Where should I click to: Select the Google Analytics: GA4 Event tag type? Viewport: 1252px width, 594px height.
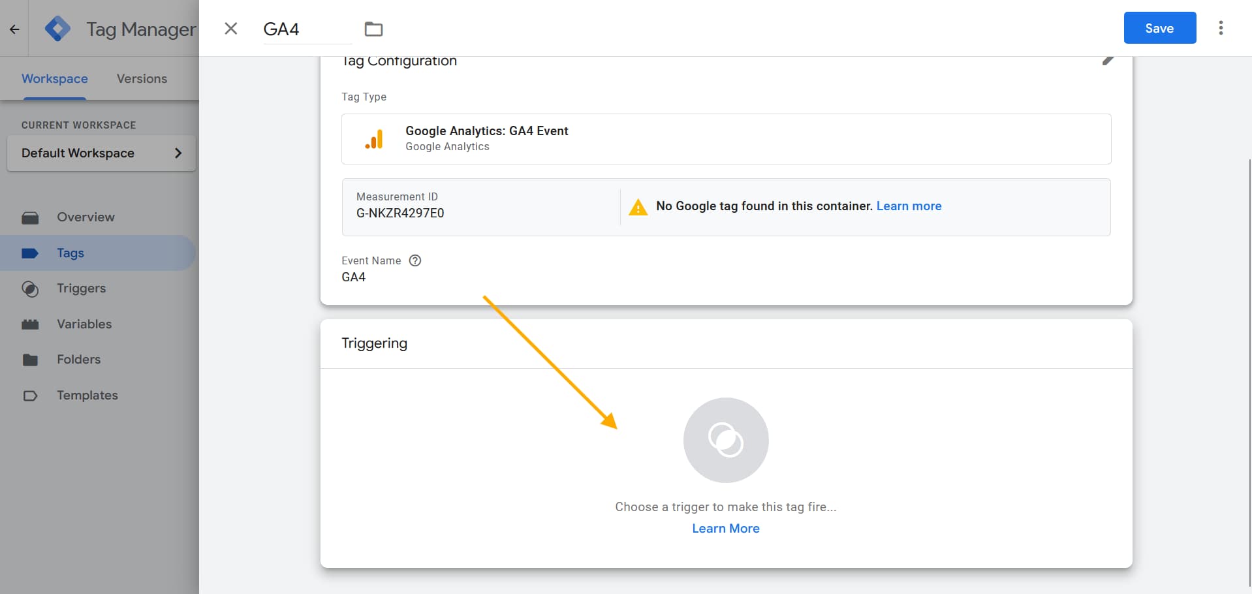click(x=726, y=139)
